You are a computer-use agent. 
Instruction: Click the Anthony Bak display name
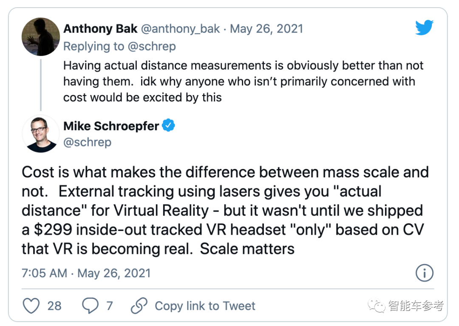click(100, 29)
